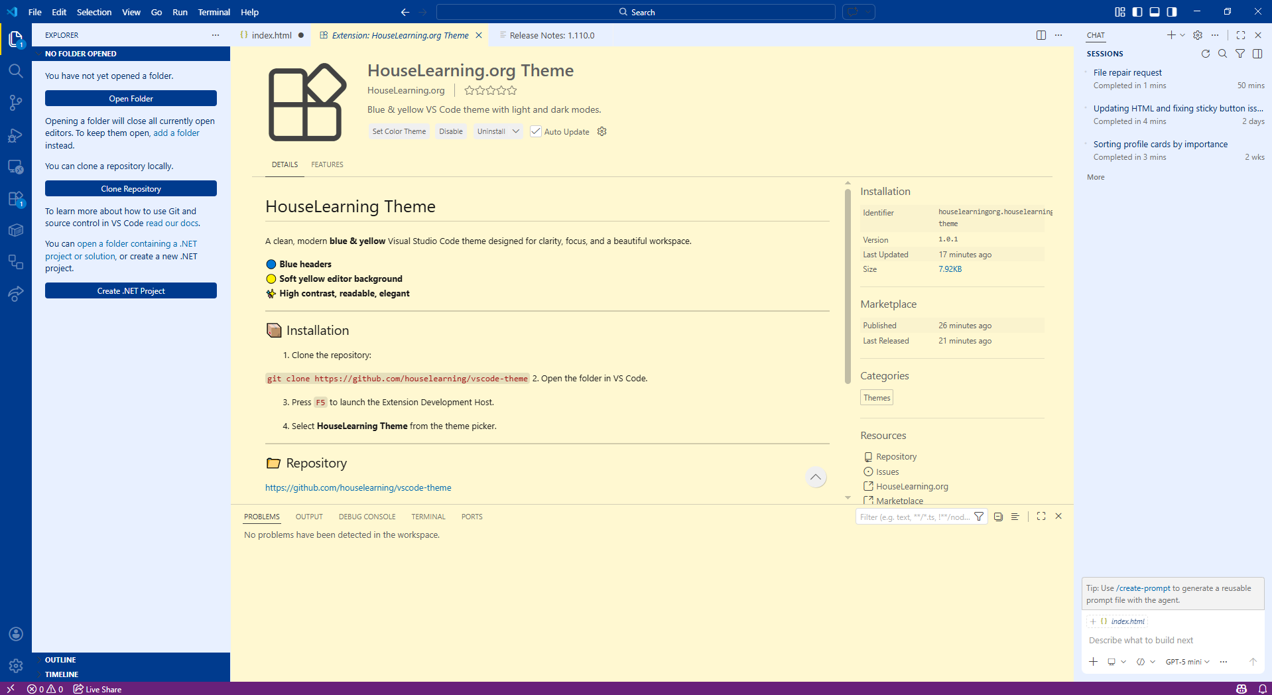Open the Remote Explorer view

(x=16, y=166)
